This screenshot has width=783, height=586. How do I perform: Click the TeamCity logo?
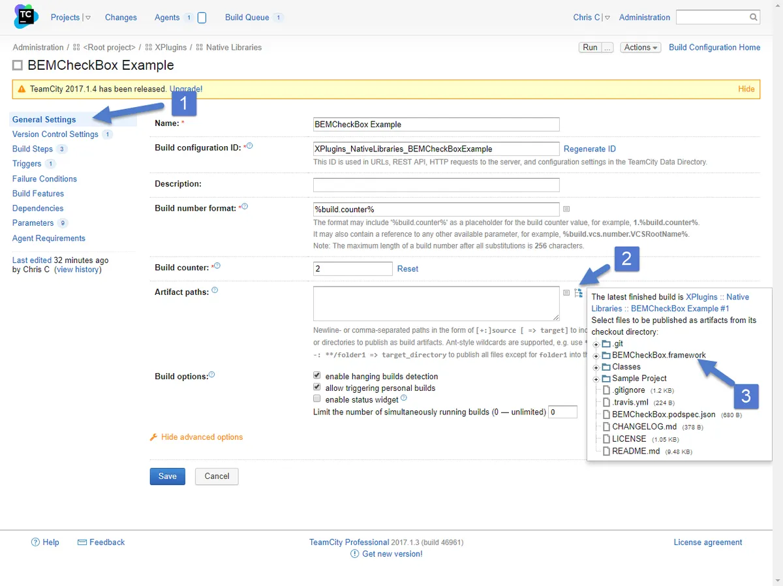pos(26,17)
